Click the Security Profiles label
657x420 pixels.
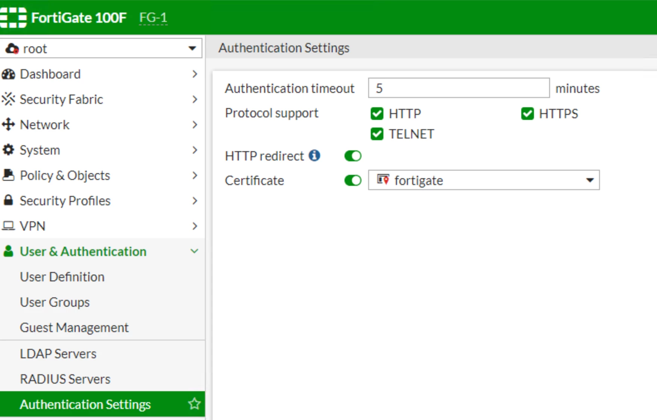pyautogui.click(x=65, y=201)
